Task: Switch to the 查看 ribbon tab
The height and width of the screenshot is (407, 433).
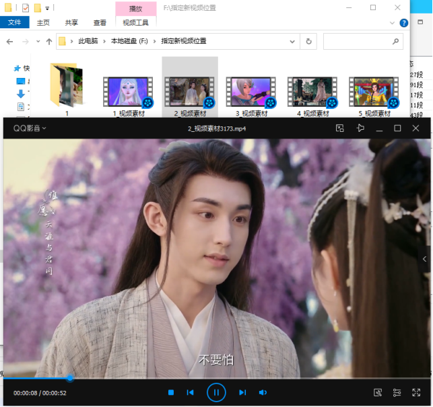Action: pos(100,23)
